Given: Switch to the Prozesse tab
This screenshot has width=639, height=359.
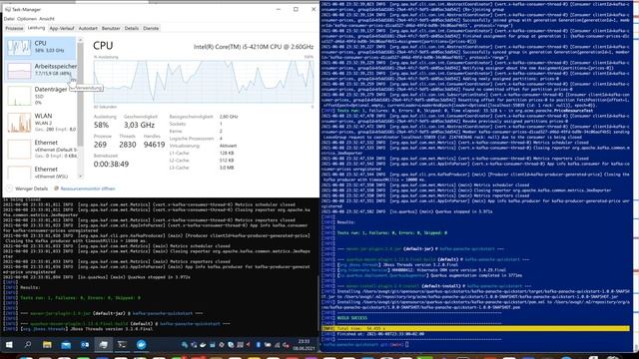Looking at the screenshot, I should click(x=14, y=29).
